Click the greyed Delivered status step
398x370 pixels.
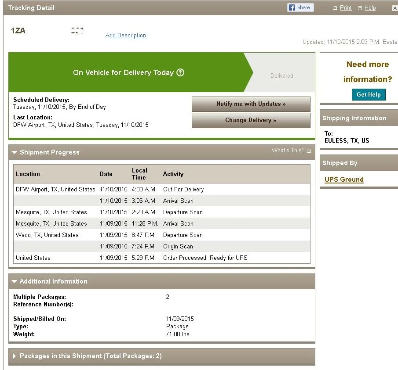(x=282, y=76)
